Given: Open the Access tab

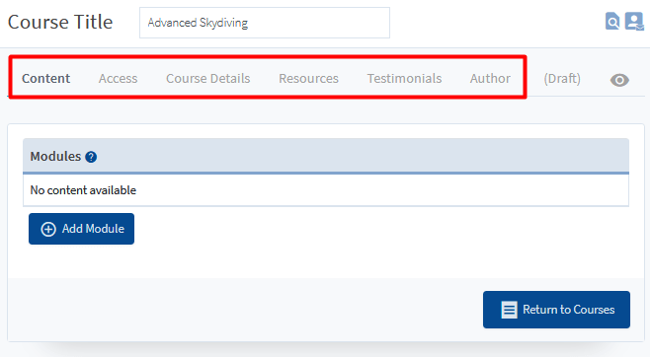Looking at the screenshot, I should click(x=119, y=78).
